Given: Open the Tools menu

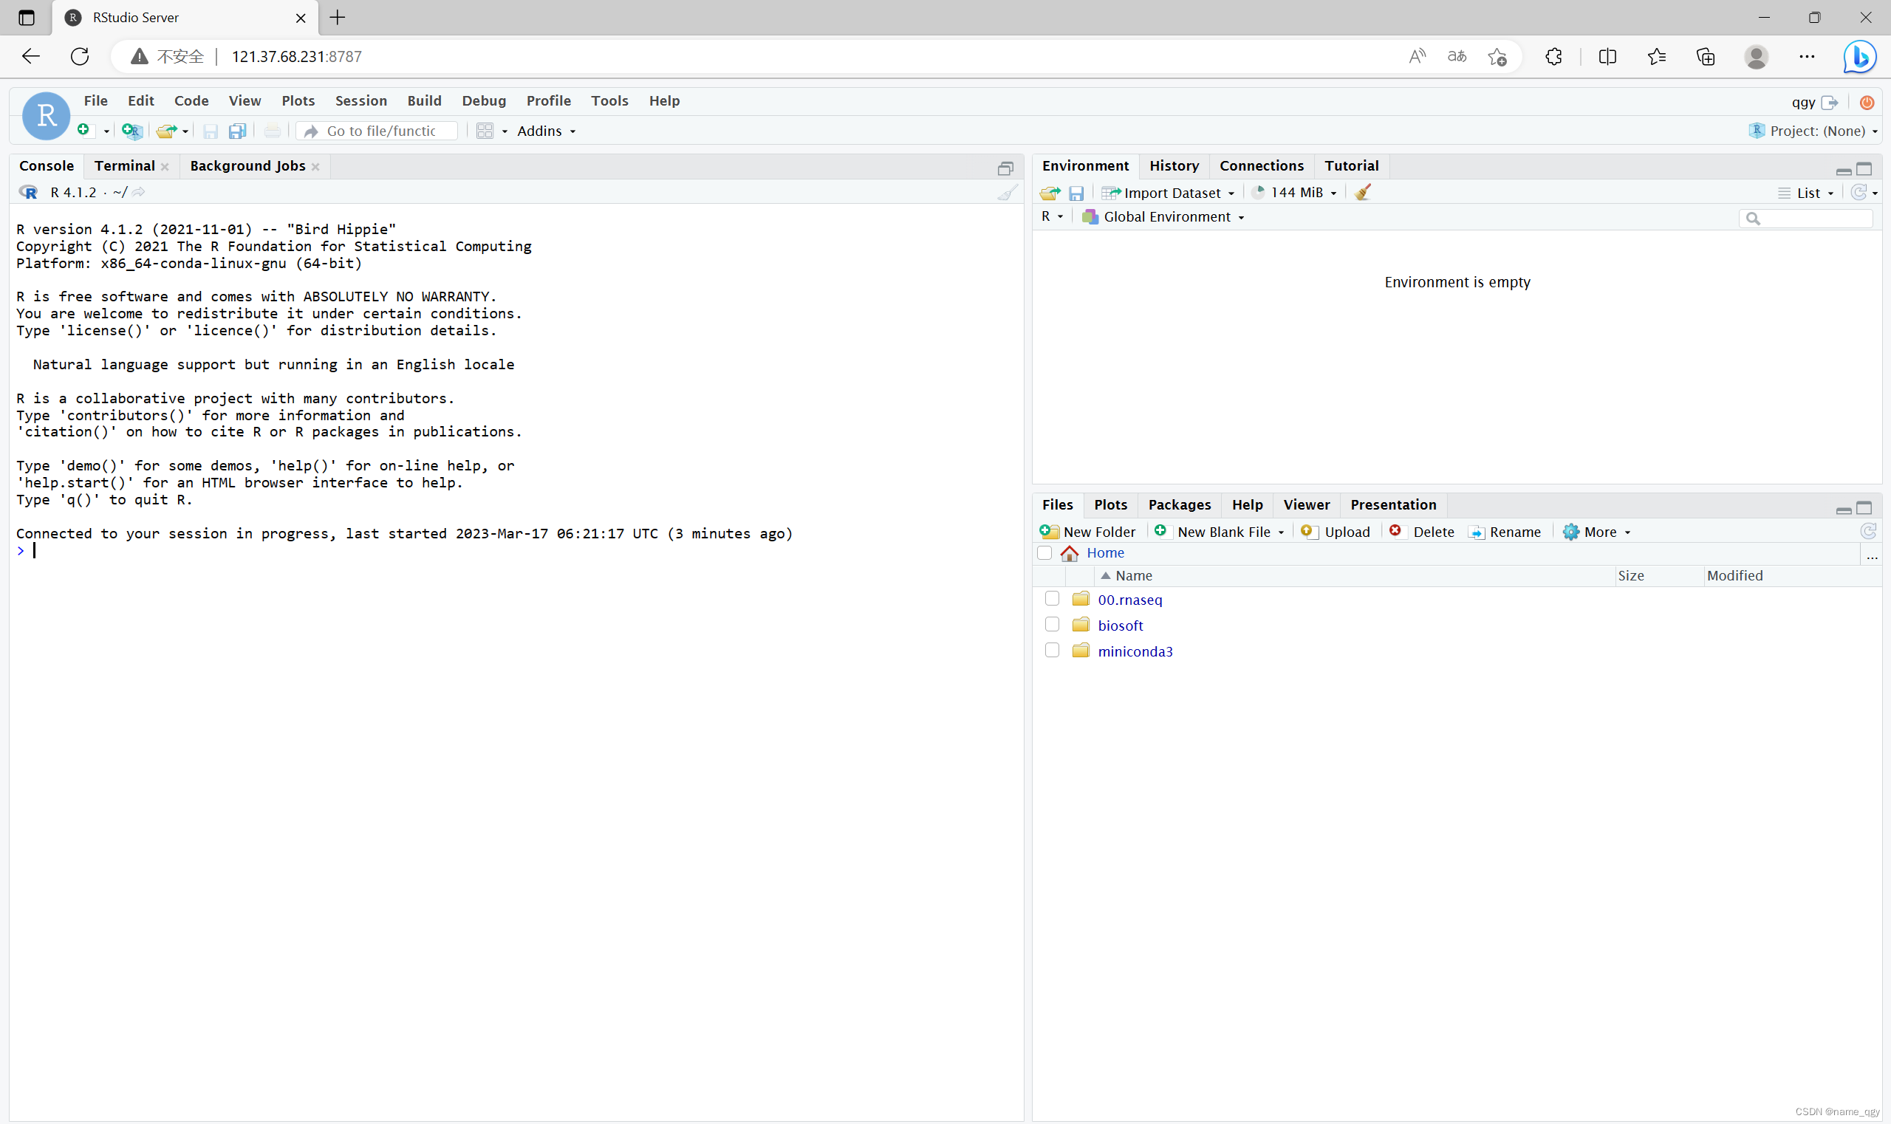Looking at the screenshot, I should coord(609,100).
